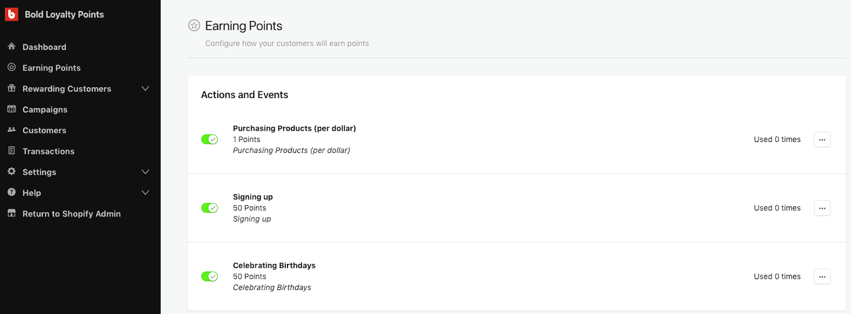Click the Bold logo icon

pos(12,15)
